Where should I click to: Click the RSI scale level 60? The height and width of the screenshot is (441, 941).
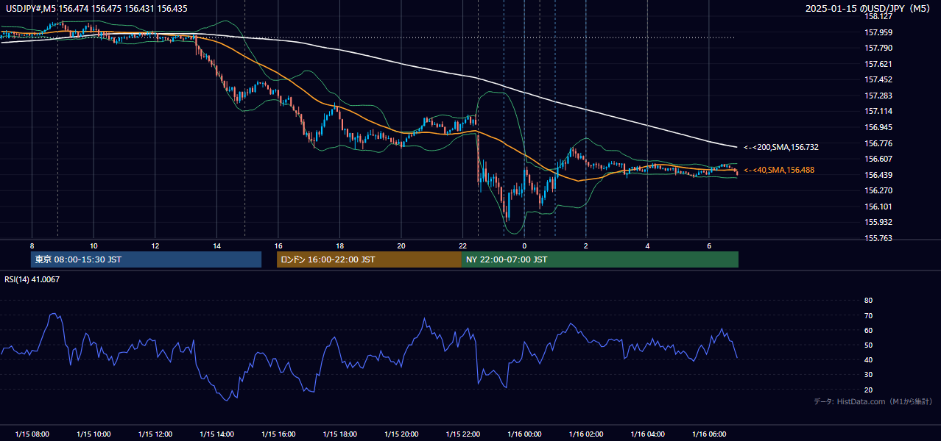(869, 330)
